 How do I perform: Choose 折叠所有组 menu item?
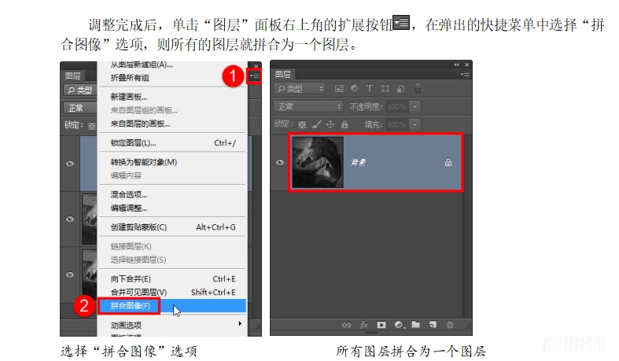[172, 78]
